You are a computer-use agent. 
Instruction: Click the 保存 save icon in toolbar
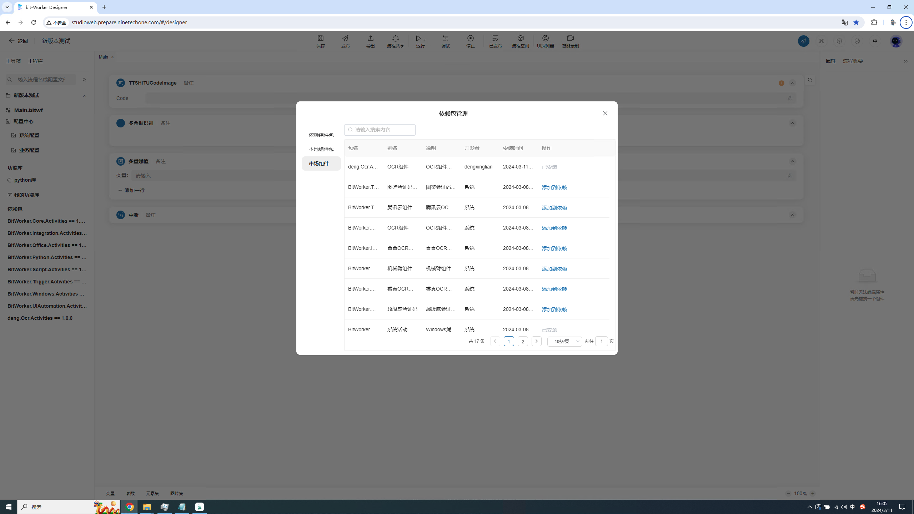pyautogui.click(x=320, y=41)
